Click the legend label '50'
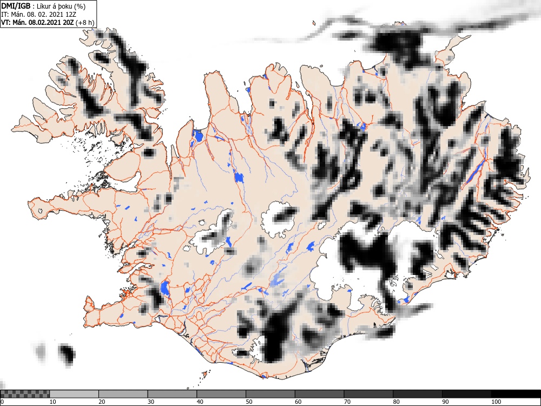Screen dimensions: 541x406 click(x=249, y=402)
